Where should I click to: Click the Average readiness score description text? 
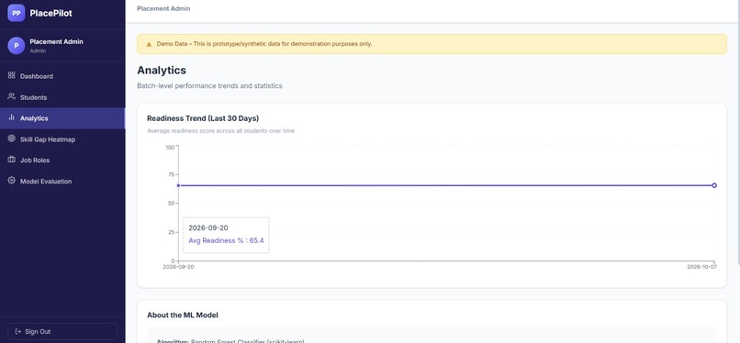pyautogui.click(x=220, y=131)
